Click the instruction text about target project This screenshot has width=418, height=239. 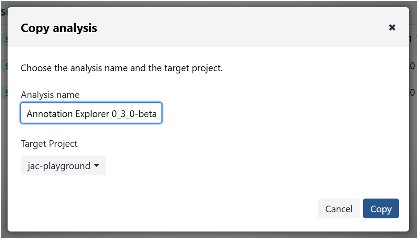[x=121, y=69]
